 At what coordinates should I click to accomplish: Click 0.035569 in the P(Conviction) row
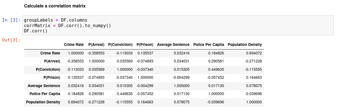[97, 69]
